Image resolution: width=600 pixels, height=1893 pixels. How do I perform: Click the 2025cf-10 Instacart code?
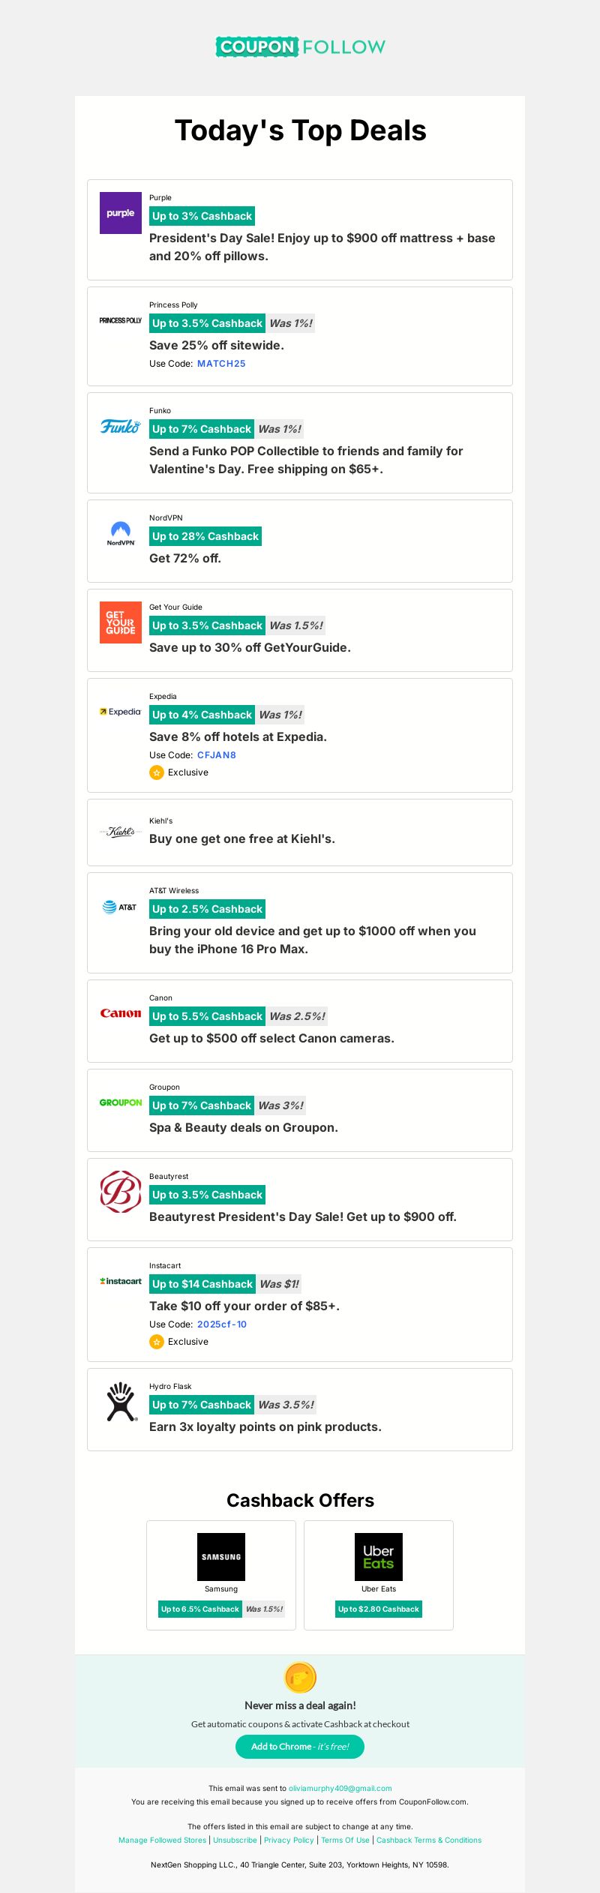coord(222,1324)
